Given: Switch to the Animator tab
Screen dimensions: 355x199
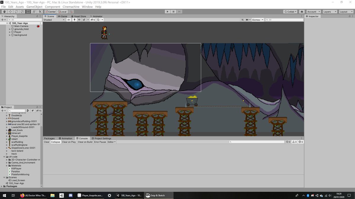Looking at the screenshot, I should click(x=96, y=16).
